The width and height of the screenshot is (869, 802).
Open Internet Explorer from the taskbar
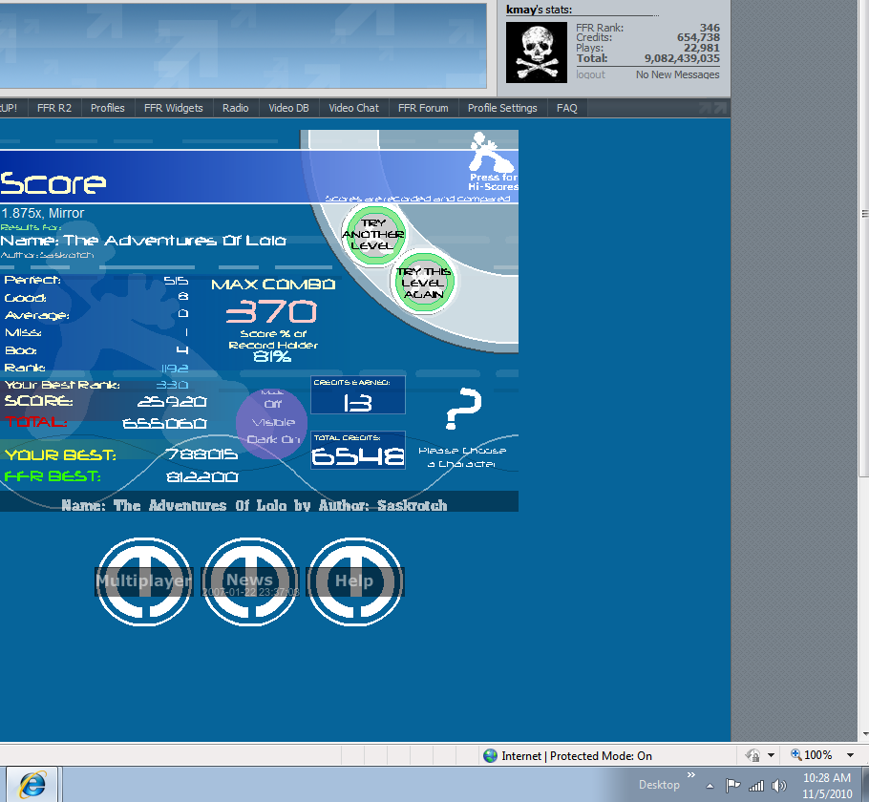[x=32, y=784]
